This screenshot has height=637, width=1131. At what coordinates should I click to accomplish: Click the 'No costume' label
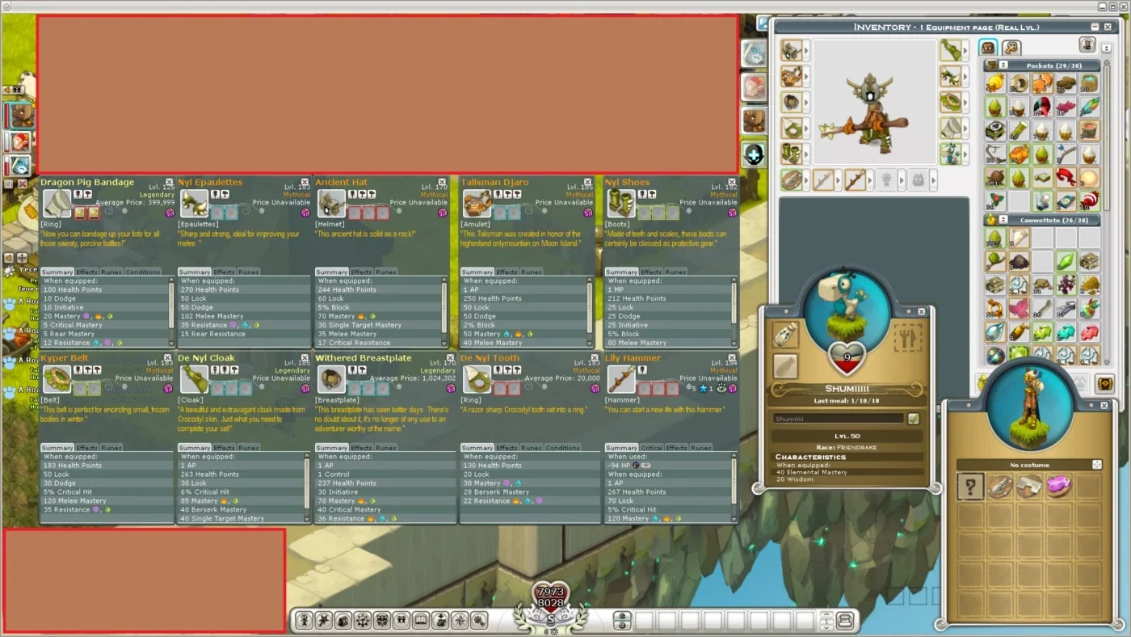click(x=1029, y=465)
